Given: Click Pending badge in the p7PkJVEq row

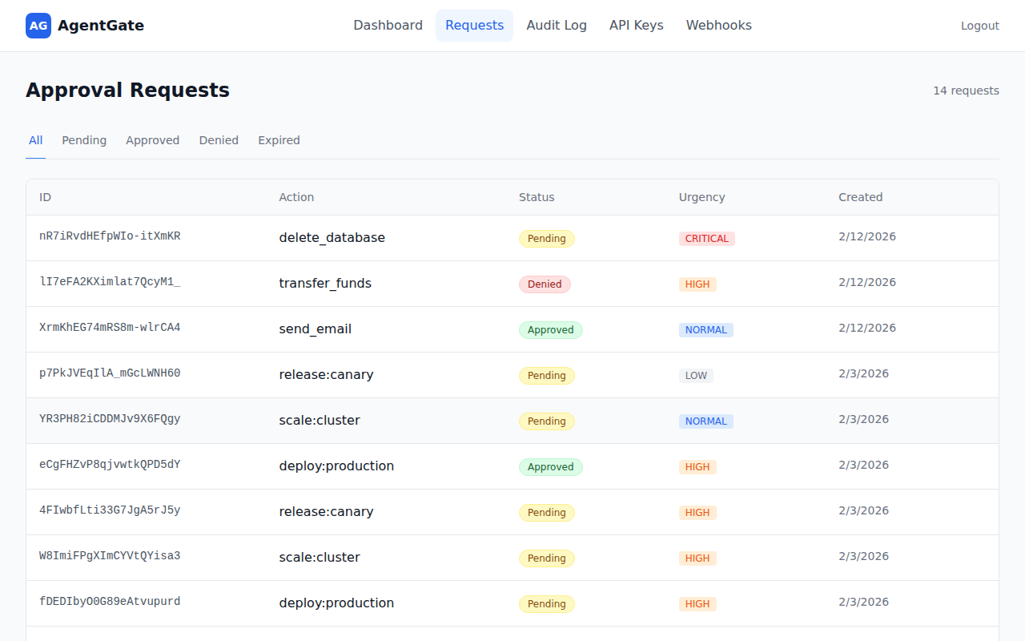Looking at the screenshot, I should pos(547,376).
